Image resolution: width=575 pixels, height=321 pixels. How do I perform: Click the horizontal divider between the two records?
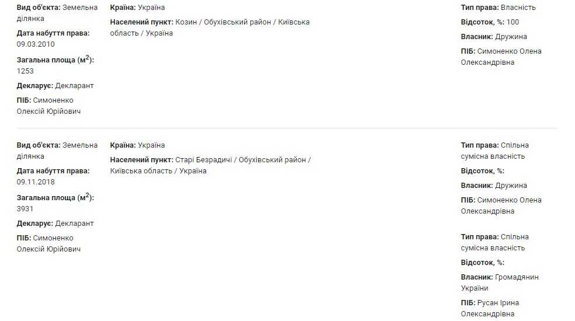point(287,128)
